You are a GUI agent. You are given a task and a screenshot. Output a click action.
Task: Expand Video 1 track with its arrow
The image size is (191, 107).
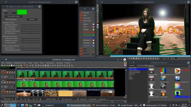[15, 92]
